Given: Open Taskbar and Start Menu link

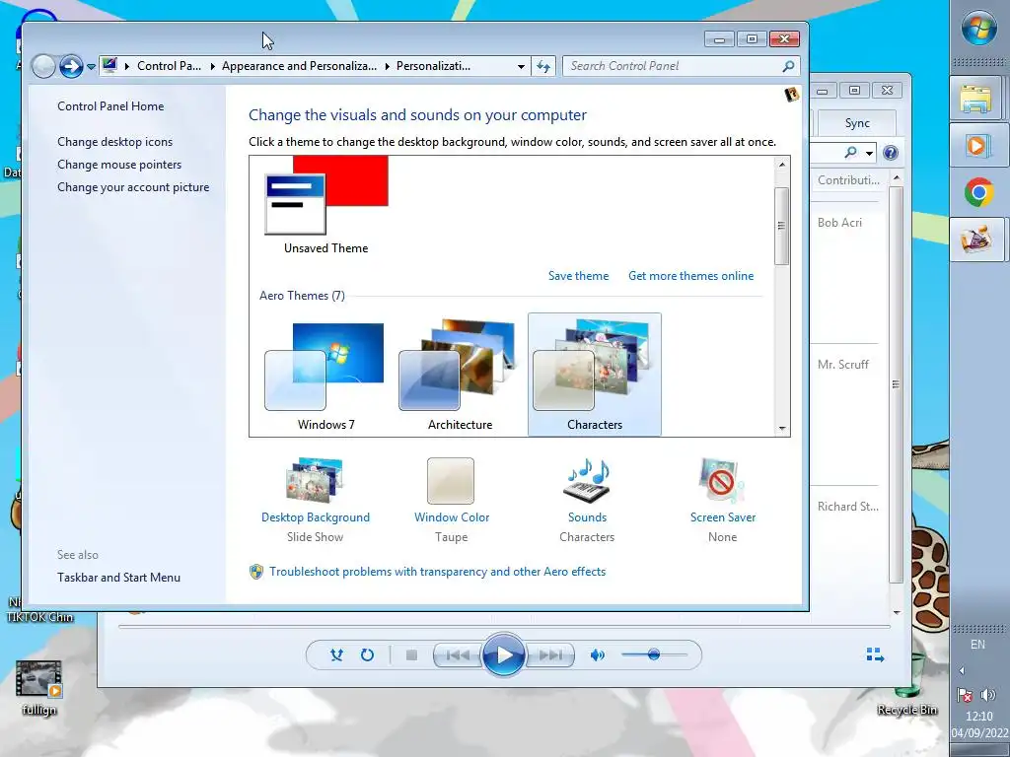Looking at the screenshot, I should pos(118,578).
